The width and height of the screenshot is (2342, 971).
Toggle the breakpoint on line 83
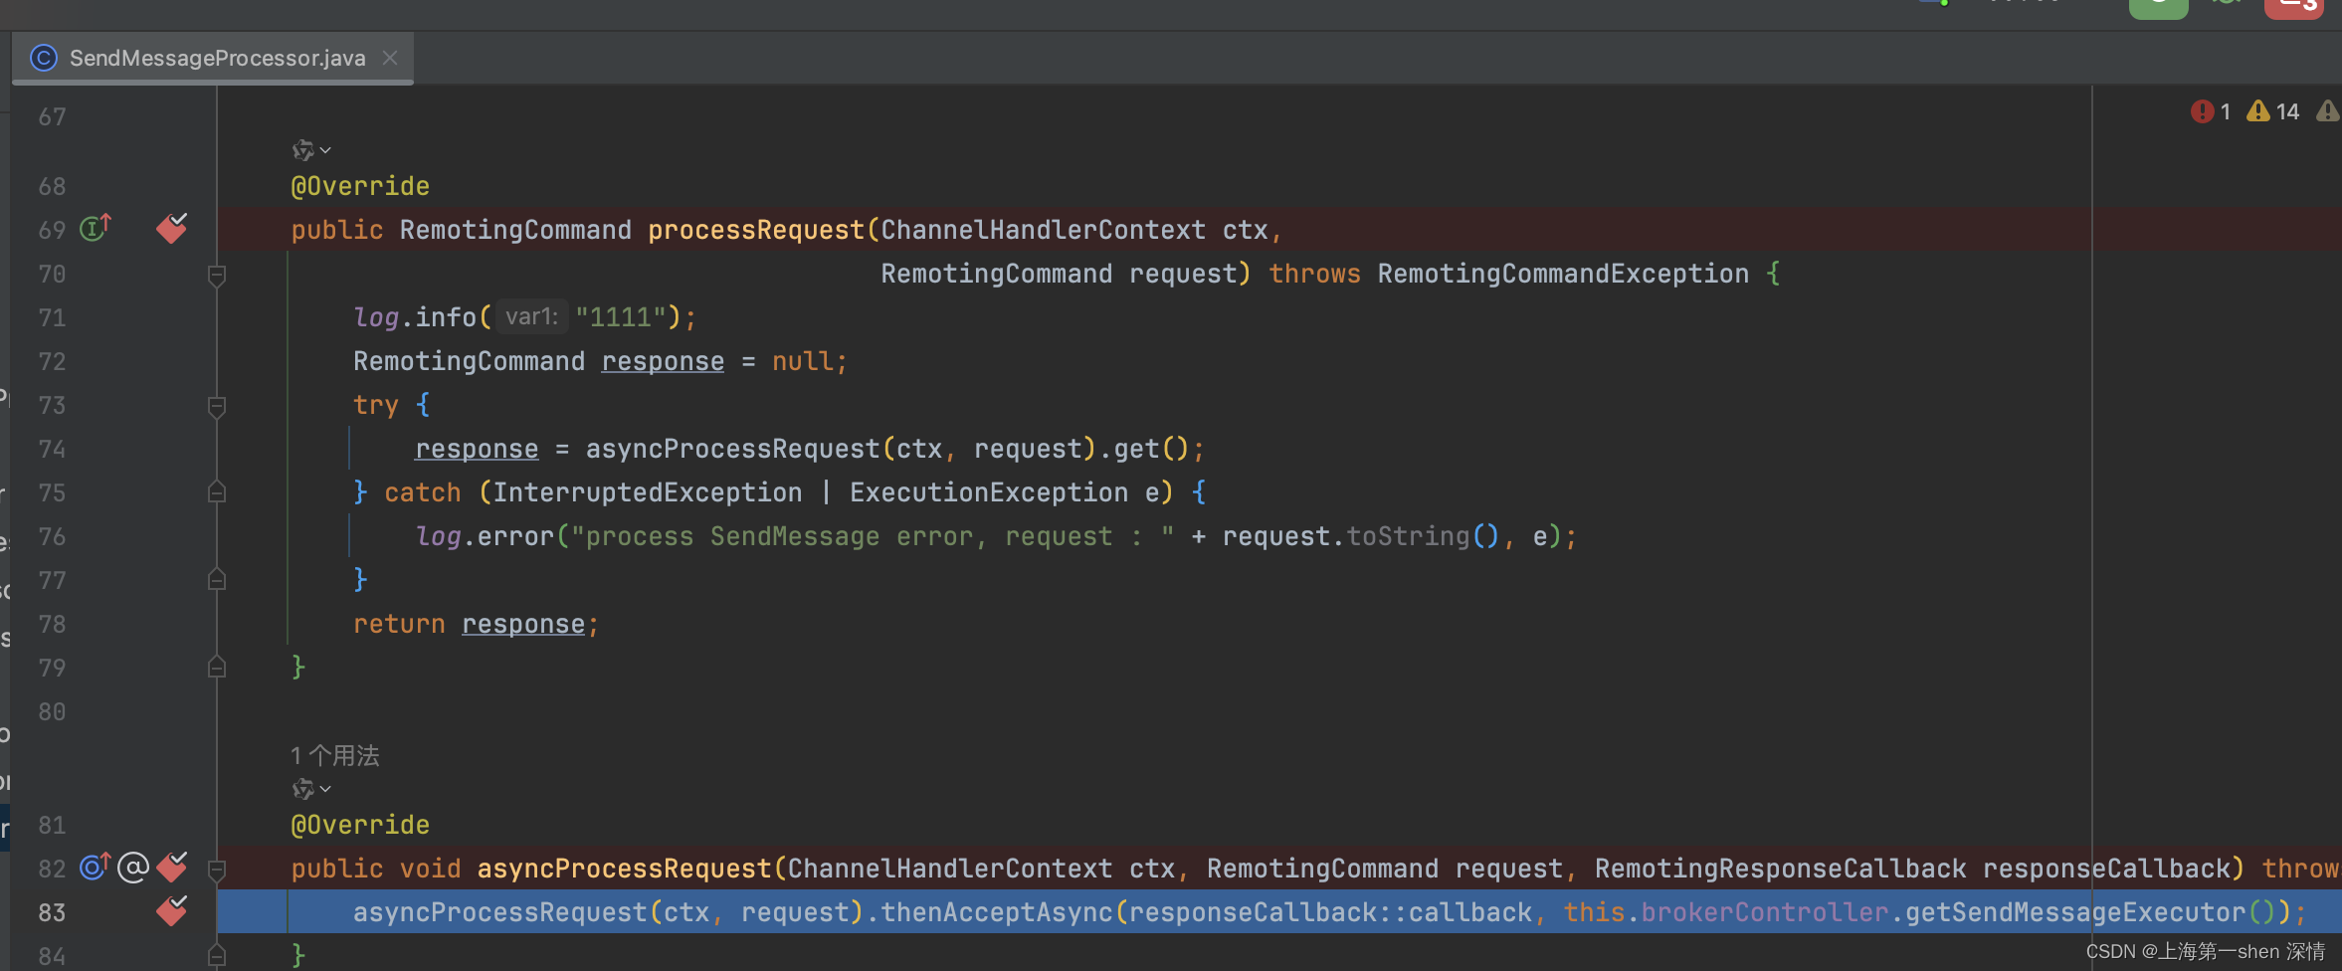[x=172, y=910]
